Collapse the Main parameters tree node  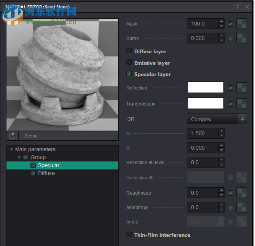[x=11, y=149]
